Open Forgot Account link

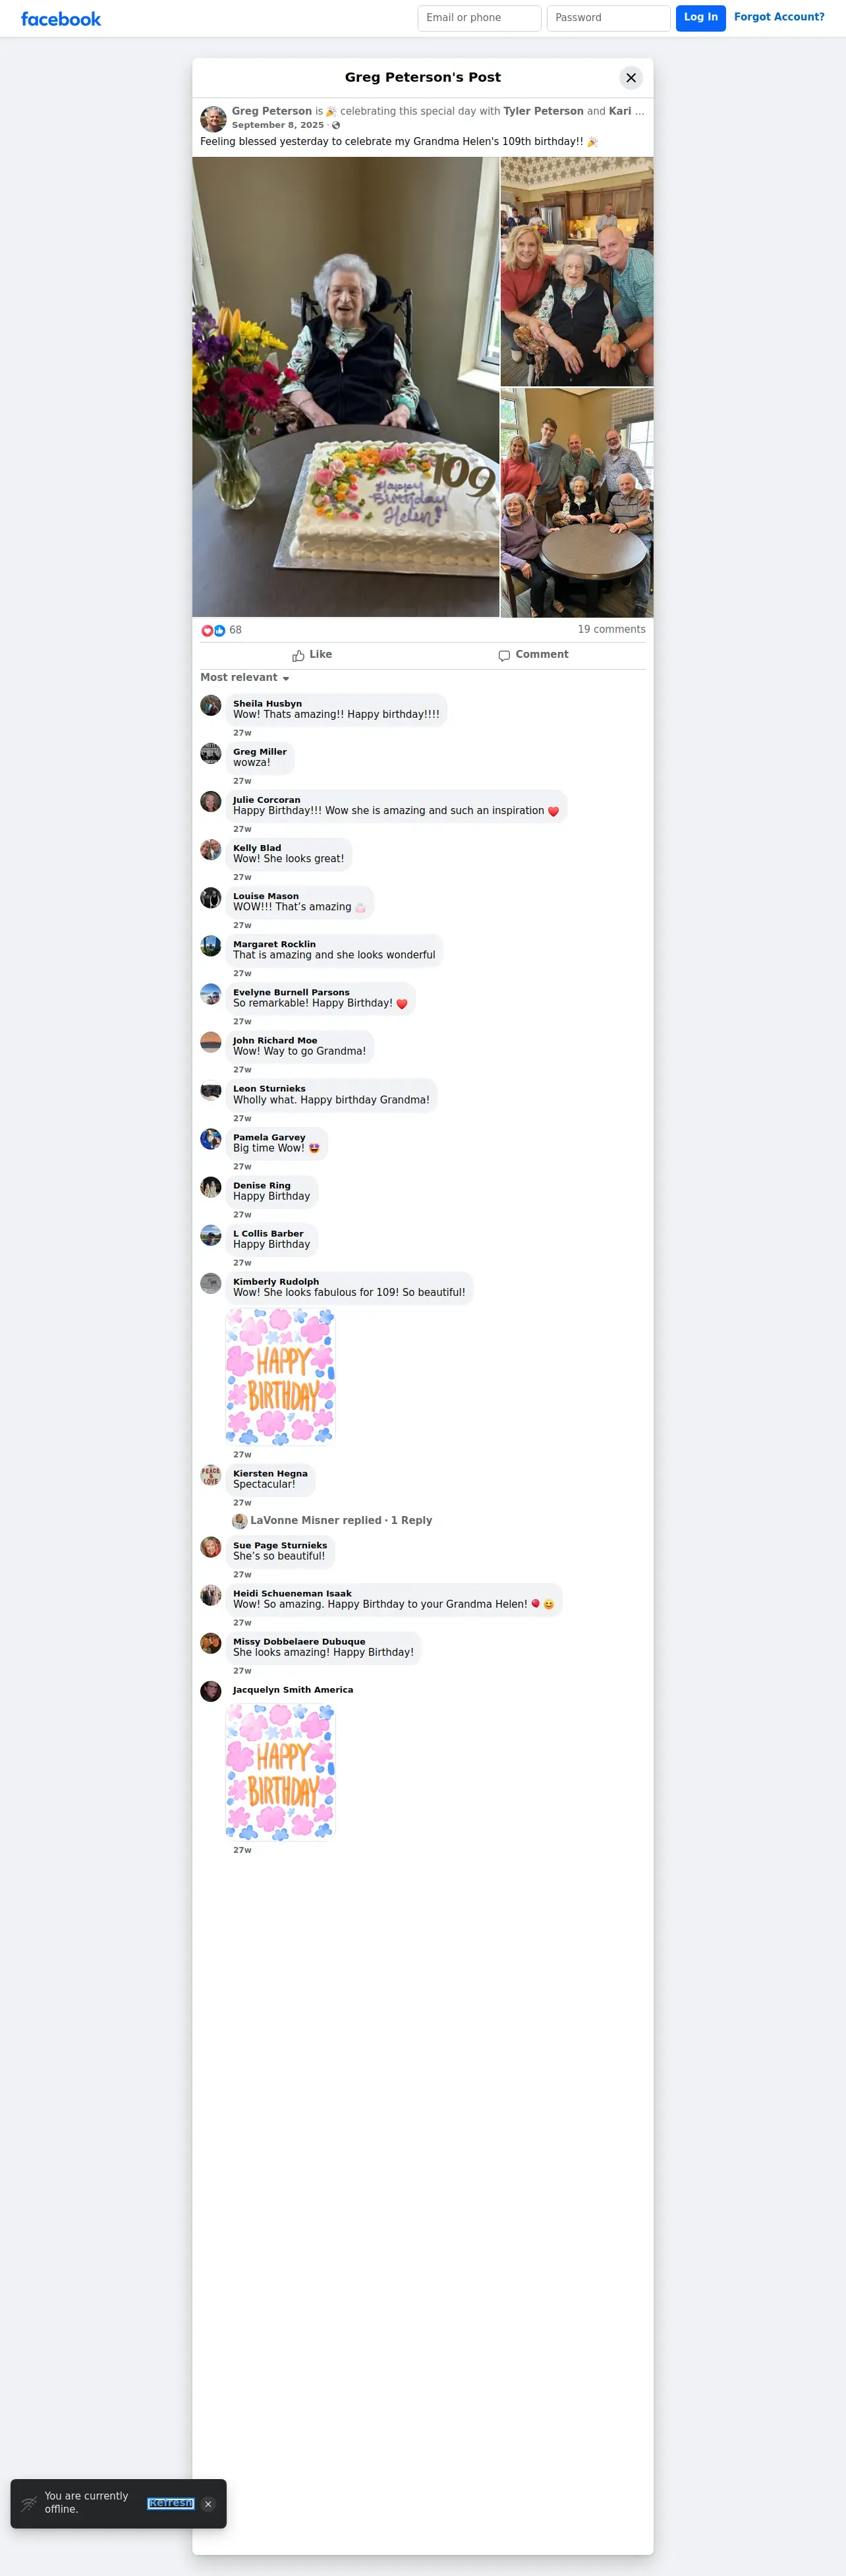pos(779,17)
